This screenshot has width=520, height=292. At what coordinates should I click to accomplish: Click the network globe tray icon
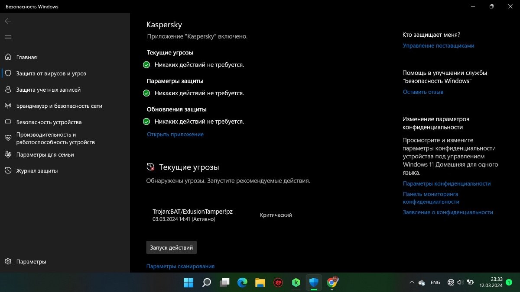(x=451, y=282)
